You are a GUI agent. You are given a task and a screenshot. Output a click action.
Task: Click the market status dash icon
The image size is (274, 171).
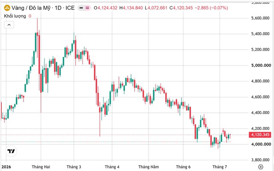[x=81, y=8]
